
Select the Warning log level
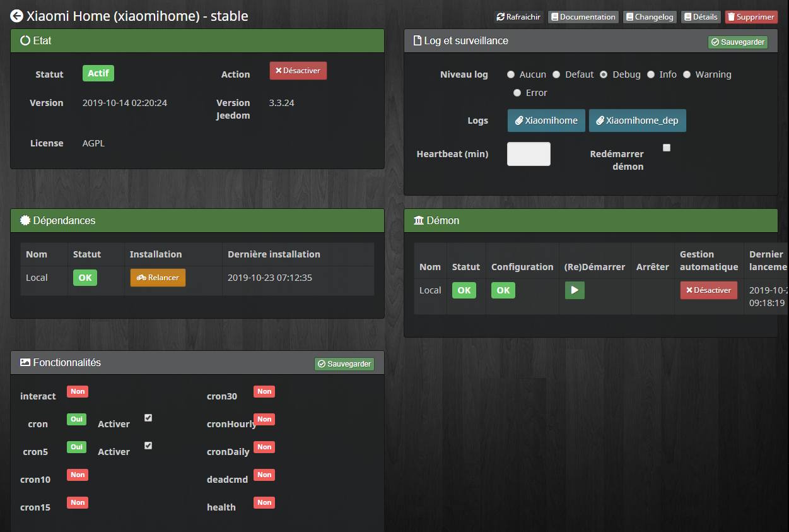click(x=687, y=74)
